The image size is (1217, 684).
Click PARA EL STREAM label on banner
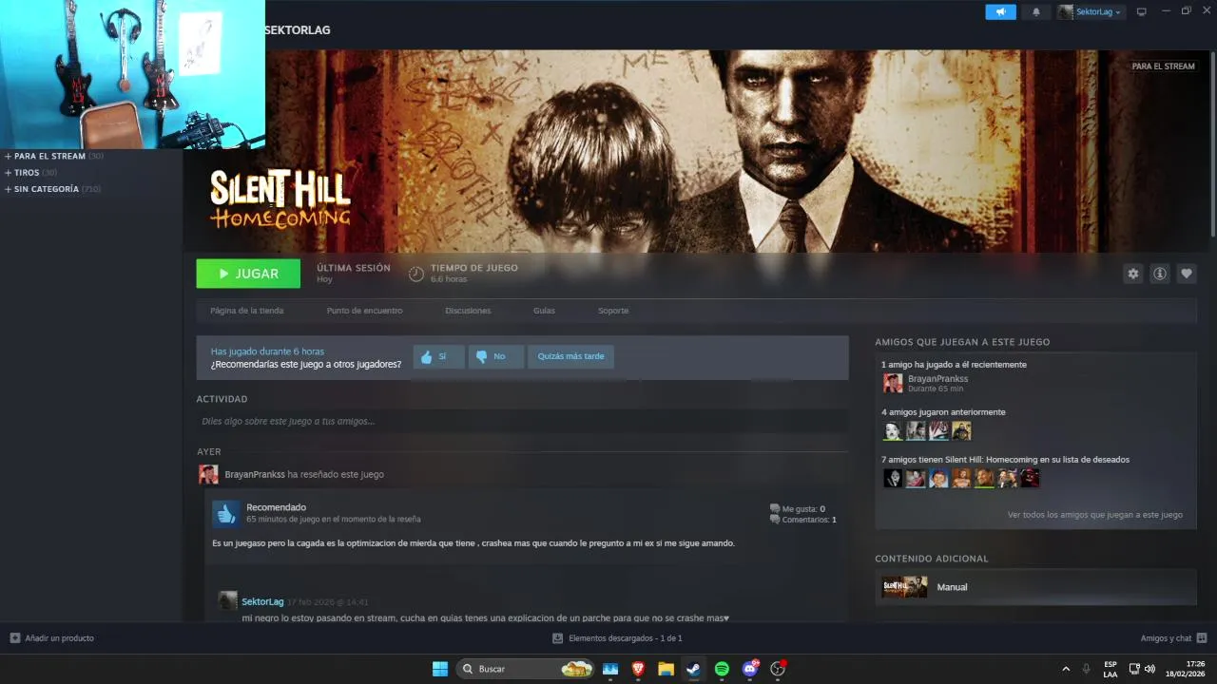[1163, 66]
